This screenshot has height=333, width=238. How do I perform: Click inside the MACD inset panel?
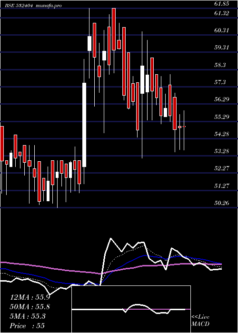131,309
